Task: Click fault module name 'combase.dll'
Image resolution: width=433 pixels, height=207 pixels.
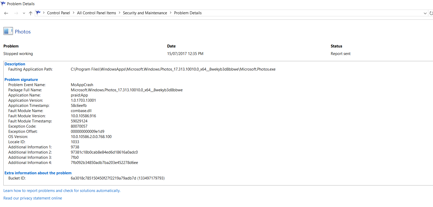Action: (x=81, y=111)
